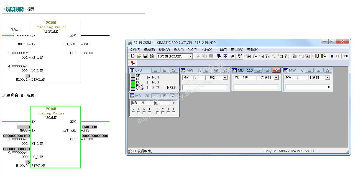Viewport: 363px width, 181px height.
Task: Open the PLCSIM(TCP/IP) interface dropdown
Action: pyautogui.click(x=190, y=56)
